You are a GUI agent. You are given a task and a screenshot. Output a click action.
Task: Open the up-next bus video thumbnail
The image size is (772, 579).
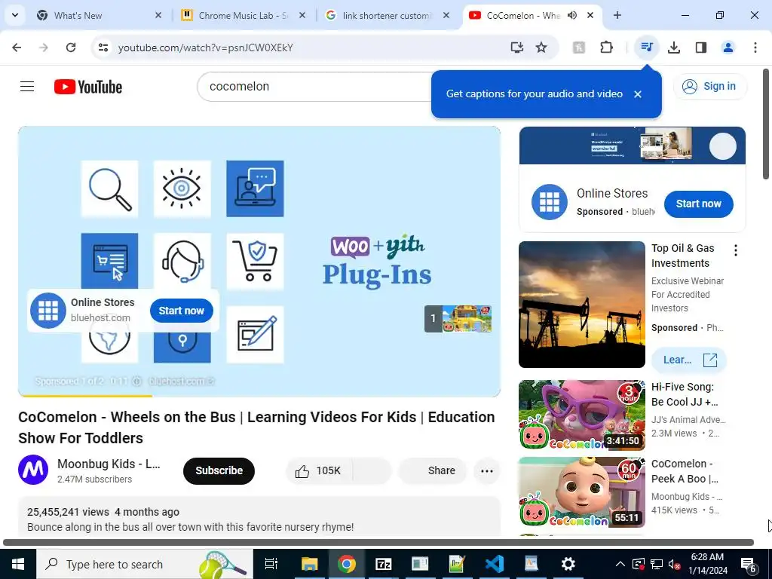tap(467, 319)
